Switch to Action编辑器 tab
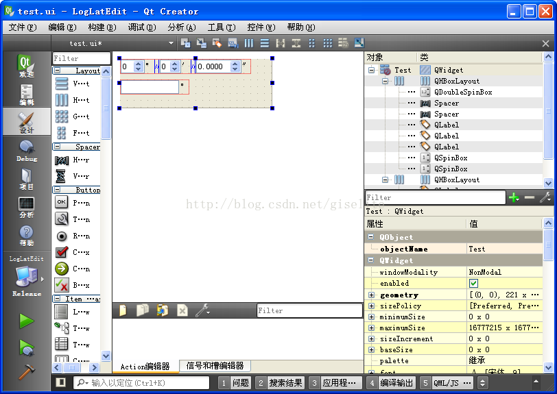This screenshot has height=394, width=557. click(145, 367)
